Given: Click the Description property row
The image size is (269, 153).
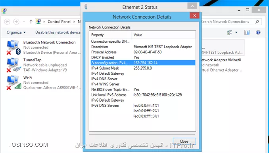Looking at the screenshot, I should (143, 47).
